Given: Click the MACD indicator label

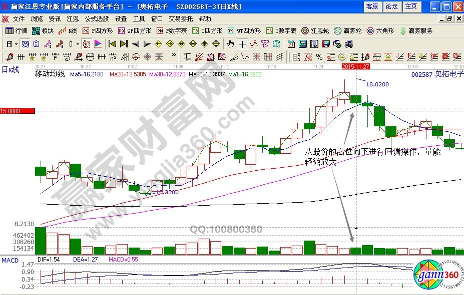Looking at the screenshot, I should pos(10,260).
